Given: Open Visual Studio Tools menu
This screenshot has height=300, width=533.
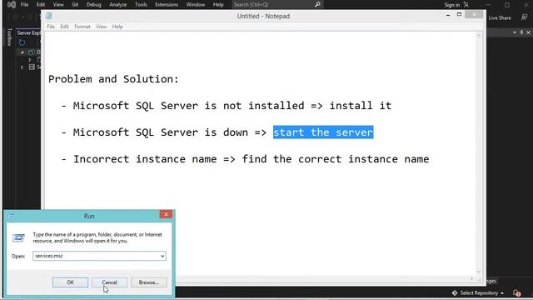Looking at the screenshot, I should pyautogui.click(x=141, y=5).
